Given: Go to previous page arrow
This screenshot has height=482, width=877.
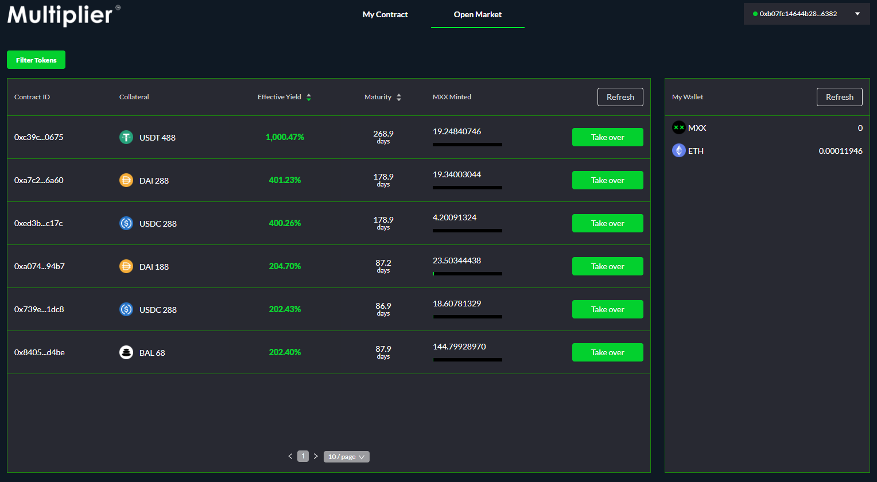Looking at the screenshot, I should [x=290, y=456].
